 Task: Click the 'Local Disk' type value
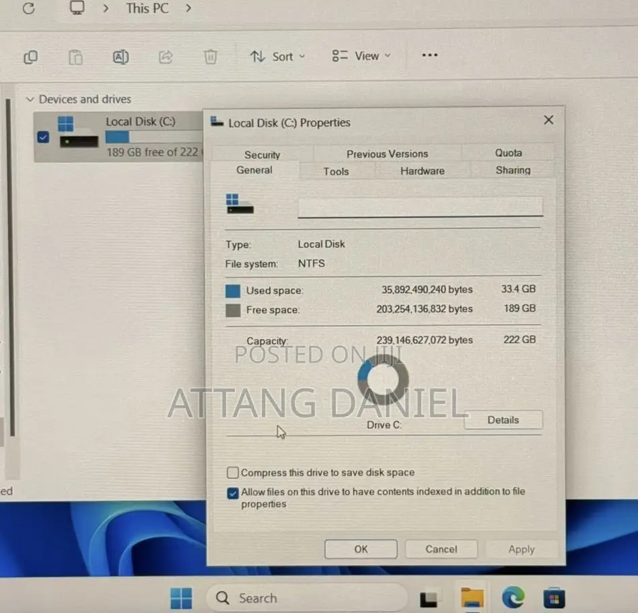pos(322,244)
